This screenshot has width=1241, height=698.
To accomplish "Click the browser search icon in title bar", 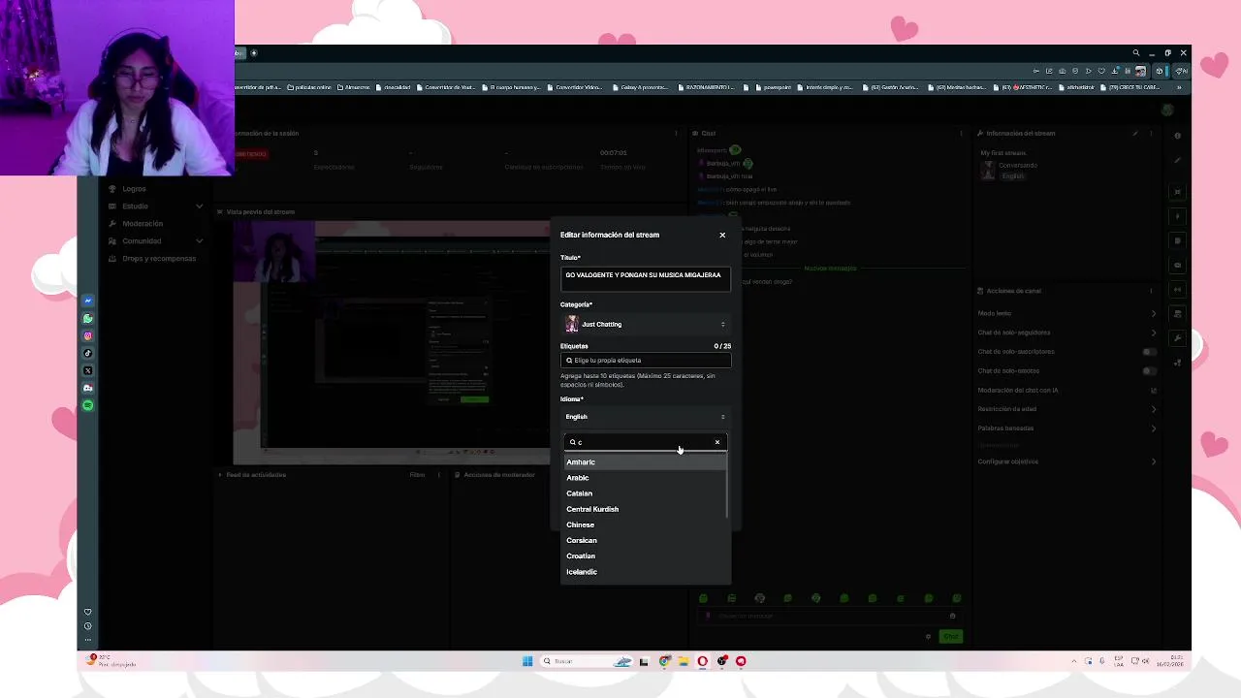I will pyautogui.click(x=1136, y=53).
